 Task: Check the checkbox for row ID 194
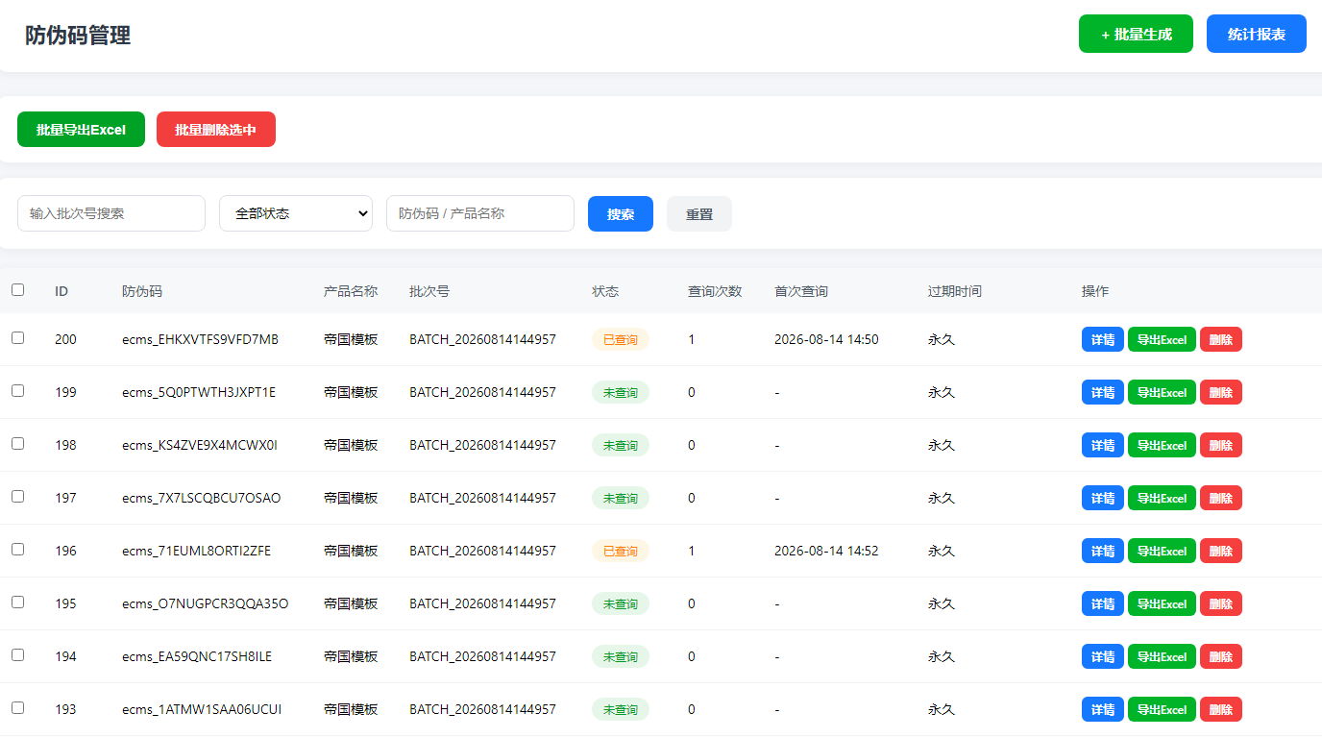point(17,655)
